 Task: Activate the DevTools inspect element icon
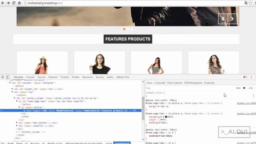point(3,77)
